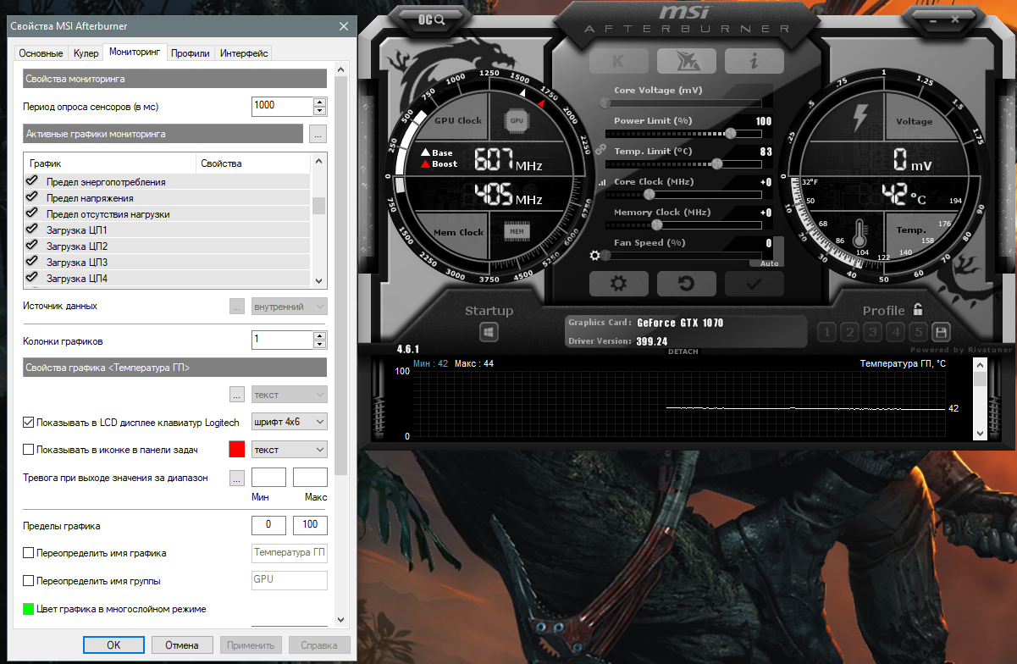1017x664 pixels.
Task: Open active graphs options ellipsis button
Action: click(x=318, y=134)
